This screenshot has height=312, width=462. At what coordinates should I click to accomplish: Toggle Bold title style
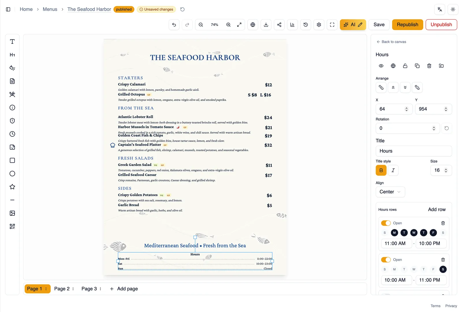[381, 170]
